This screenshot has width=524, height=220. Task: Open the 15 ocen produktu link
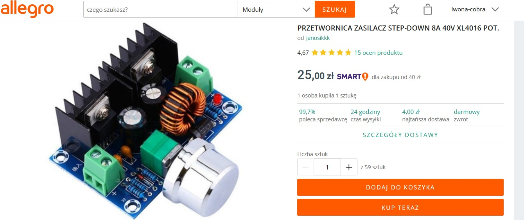tap(378, 53)
